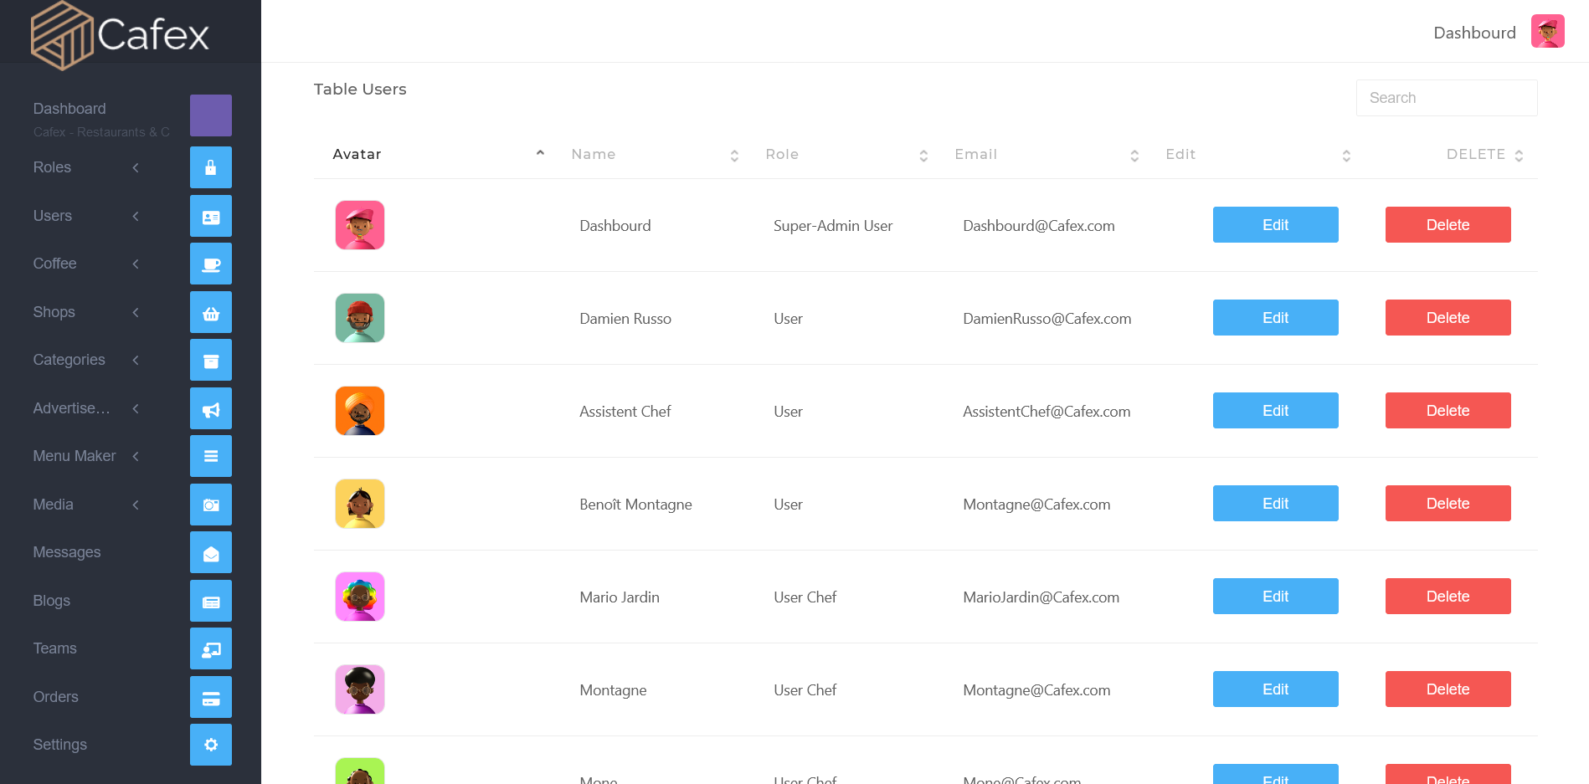This screenshot has width=1589, height=784.
Task: Focus the Search input field
Action: (1447, 98)
